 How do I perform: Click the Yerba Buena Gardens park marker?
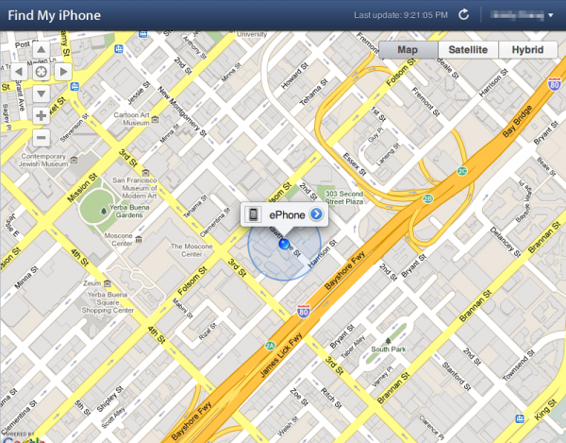[x=104, y=211]
